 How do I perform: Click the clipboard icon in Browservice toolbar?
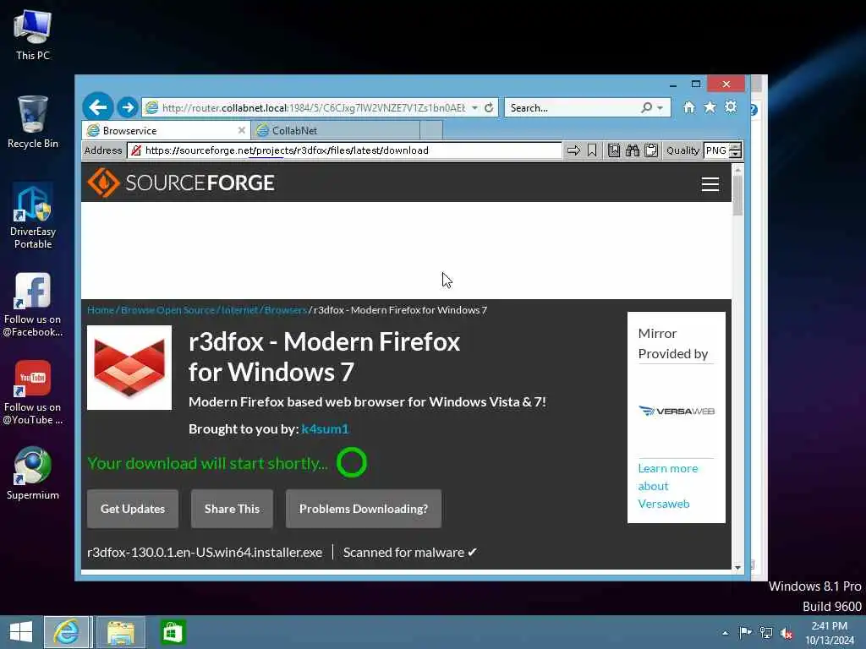point(651,150)
